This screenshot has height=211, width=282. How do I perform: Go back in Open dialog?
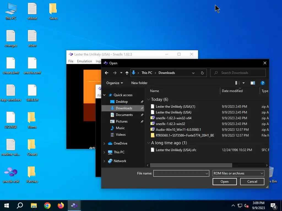[x=107, y=73]
